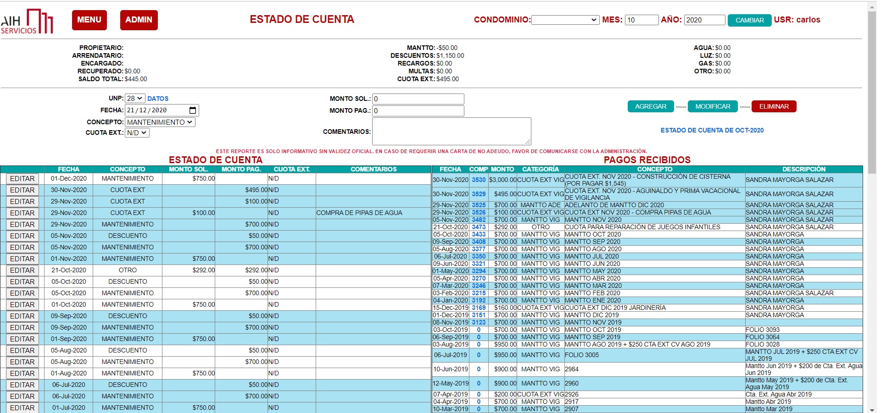The image size is (881, 413).
Task: Click scrollbar down arrow
Action: (x=872, y=409)
